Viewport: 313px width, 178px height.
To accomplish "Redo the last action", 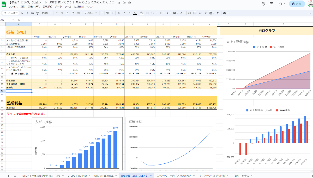I will 27,13.
